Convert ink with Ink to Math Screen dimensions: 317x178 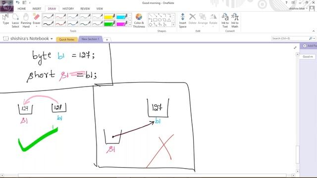point(235,21)
